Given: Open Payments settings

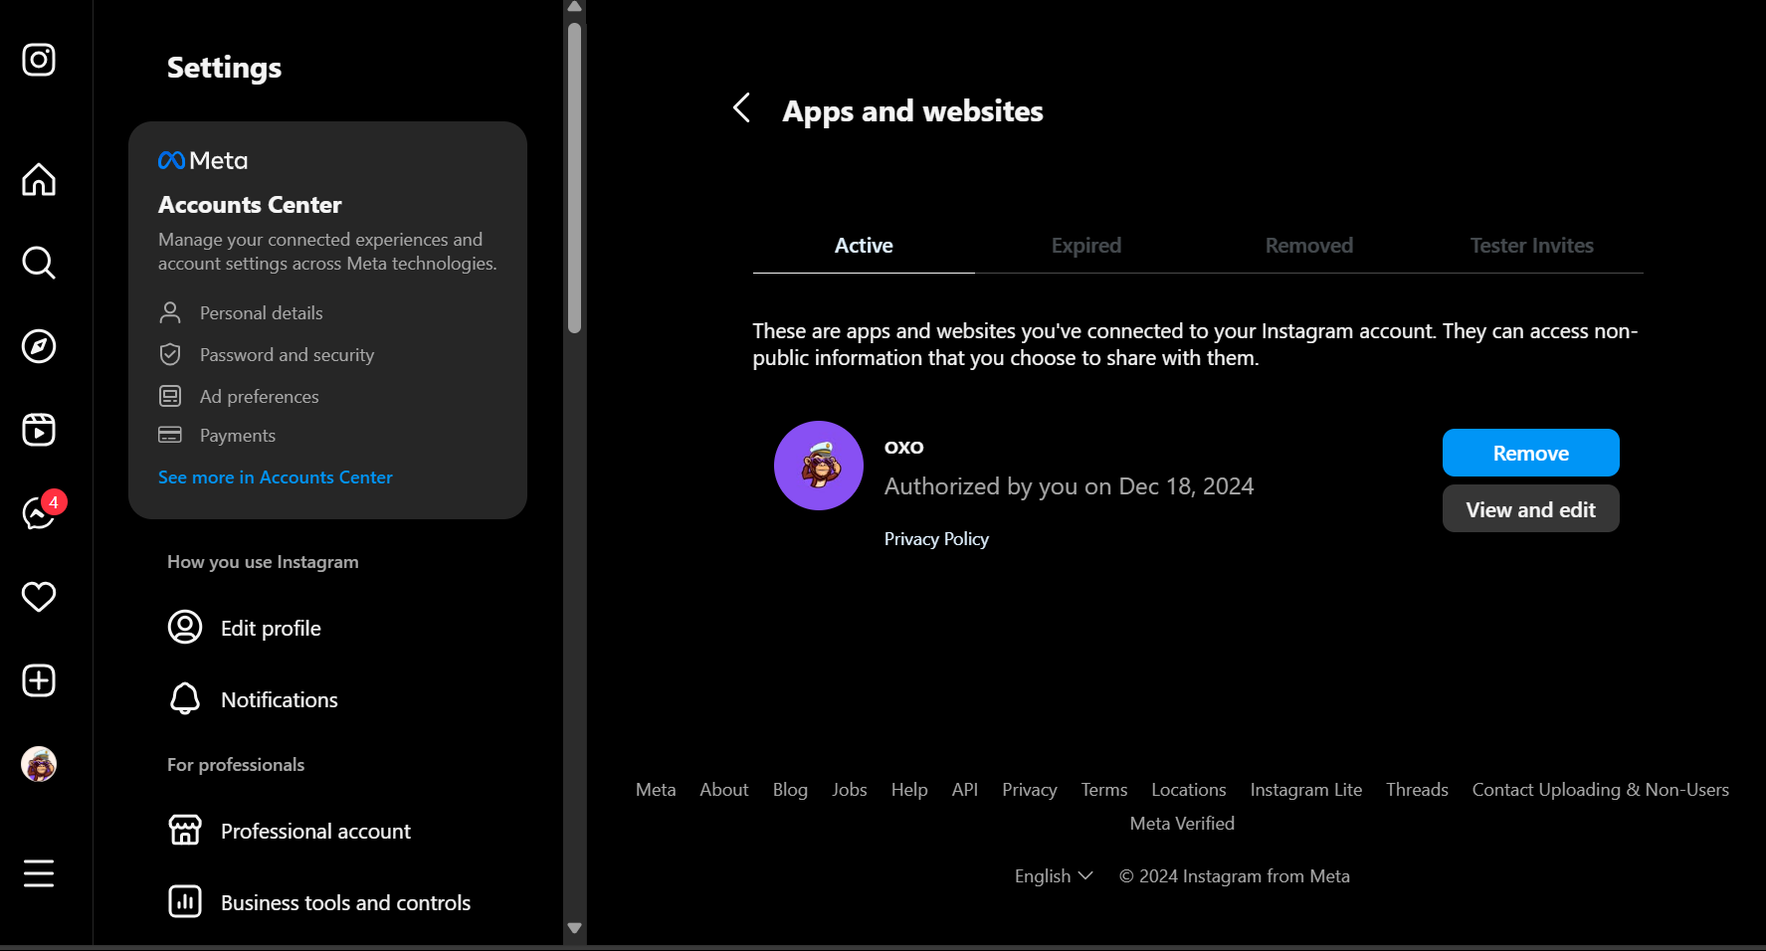Looking at the screenshot, I should coord(238,436).
